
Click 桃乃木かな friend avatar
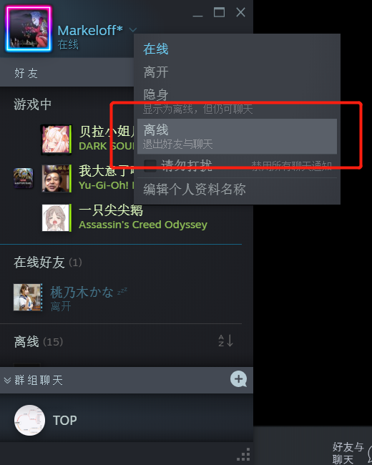(26, 297)
